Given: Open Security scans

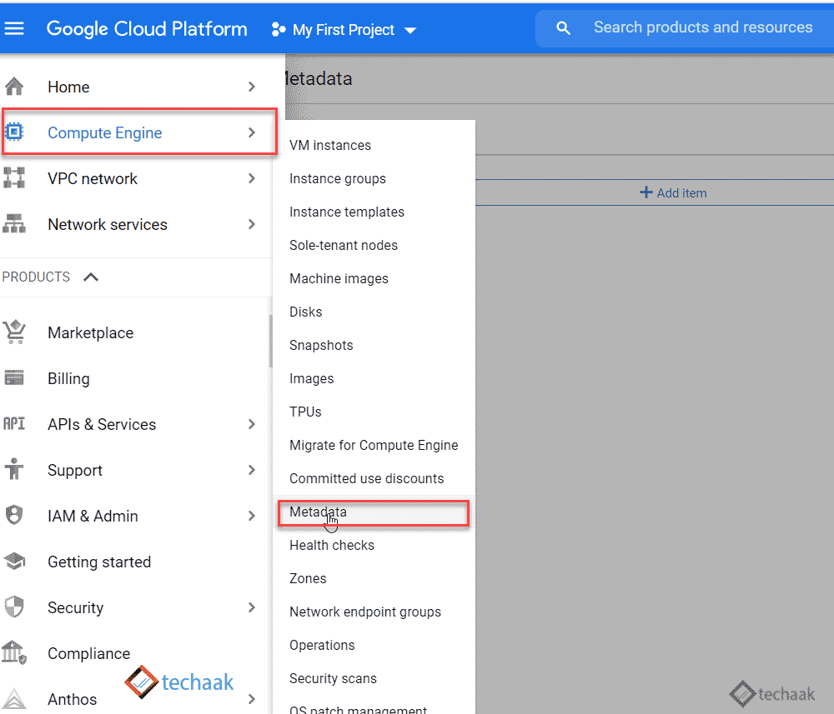Looking at the screenshot, I should [x=333, y=678].
